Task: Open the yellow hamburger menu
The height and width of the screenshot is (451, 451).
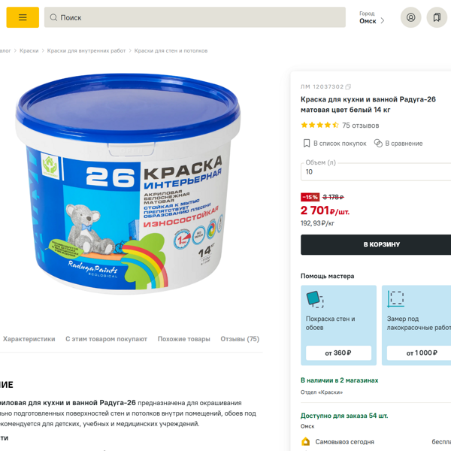Action: coord(23,17)
